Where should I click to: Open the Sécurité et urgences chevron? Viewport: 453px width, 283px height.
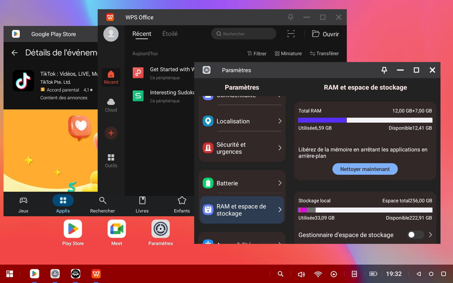(280, 148)
